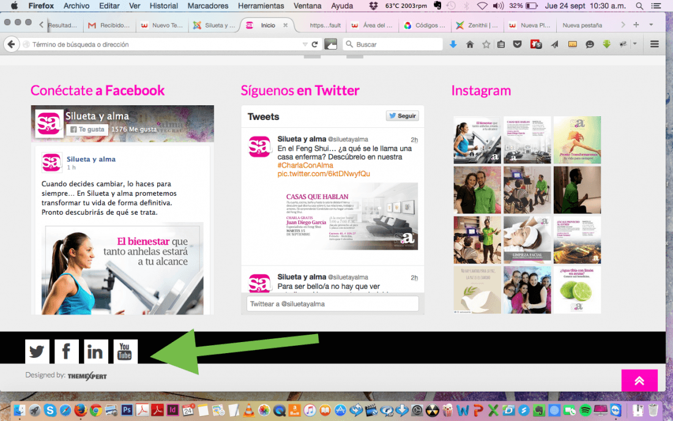
Task: Open Google Chrome from the Dock
Action: (95, 410)
